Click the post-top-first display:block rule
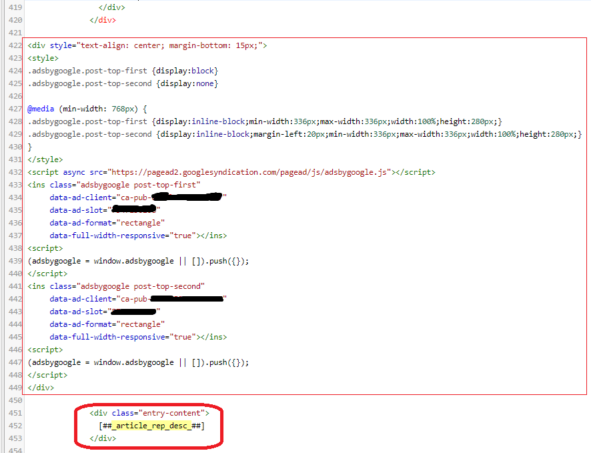 coord(123,71)
